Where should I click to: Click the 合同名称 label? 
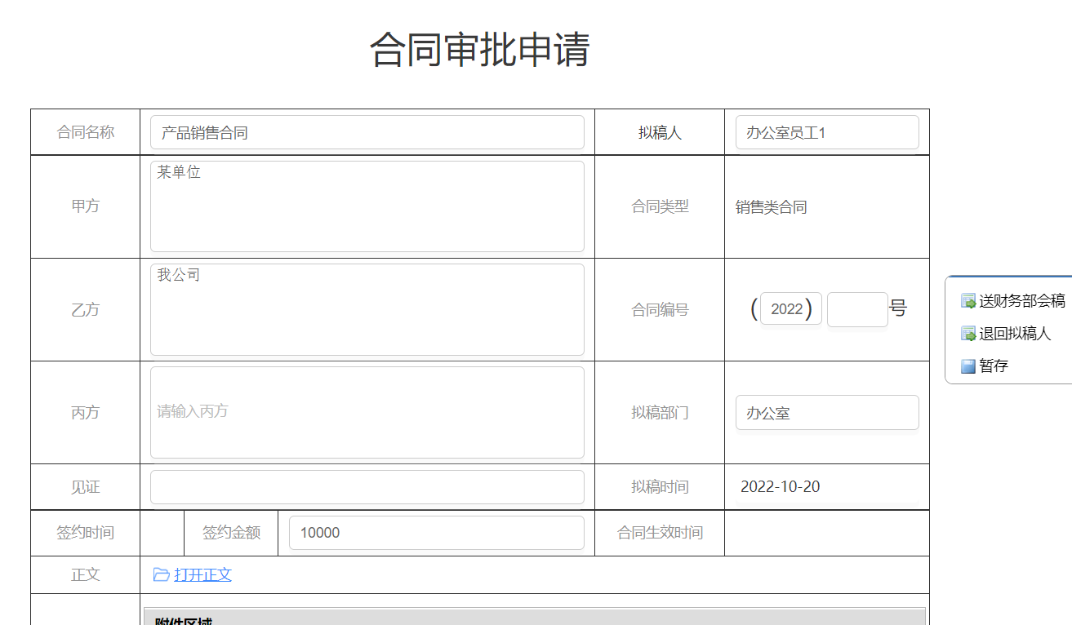point(86,132)
